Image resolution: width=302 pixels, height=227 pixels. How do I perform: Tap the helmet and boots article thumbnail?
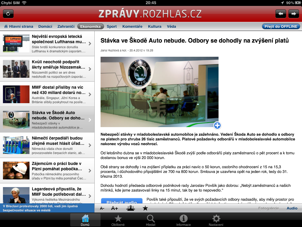click(16, 171)
